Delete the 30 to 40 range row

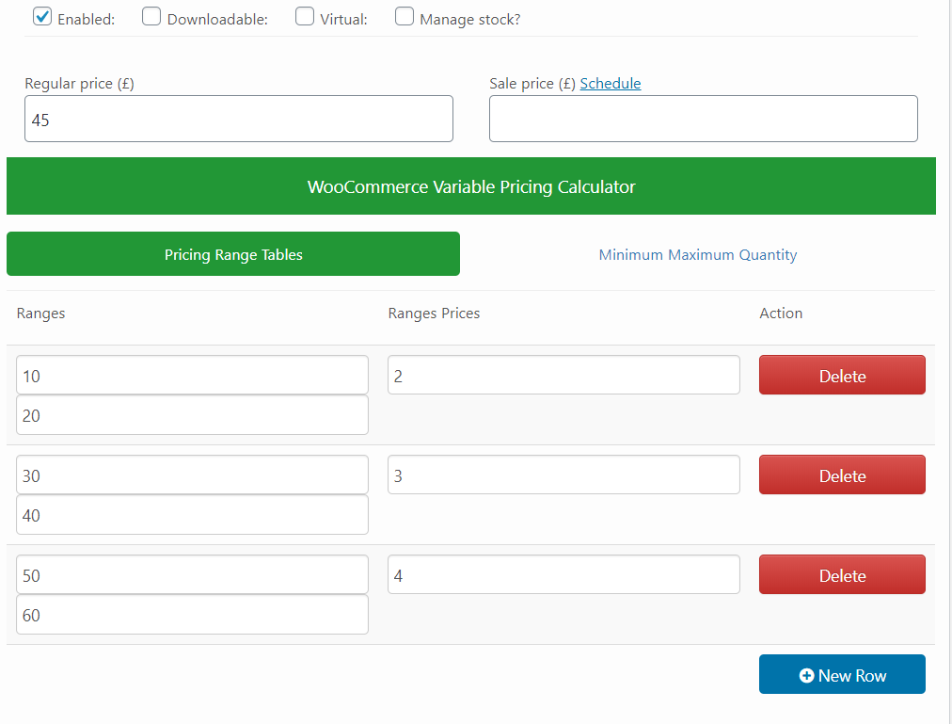coord(842,475)
